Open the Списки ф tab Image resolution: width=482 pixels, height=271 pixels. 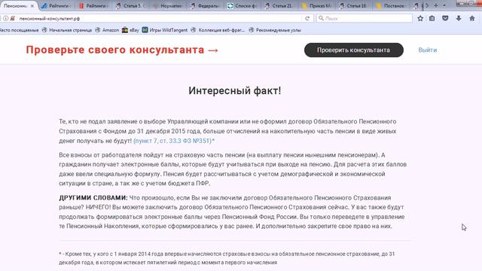tap(243, 6)
